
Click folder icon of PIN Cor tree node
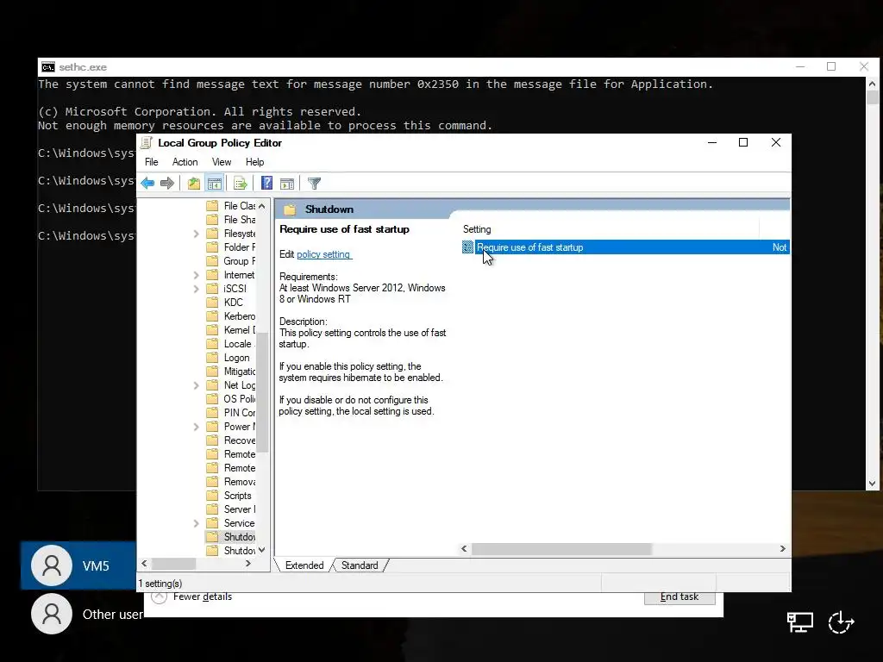coord(212,413)
